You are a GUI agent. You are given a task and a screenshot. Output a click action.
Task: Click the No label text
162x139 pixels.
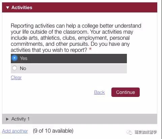click(23, 68)
